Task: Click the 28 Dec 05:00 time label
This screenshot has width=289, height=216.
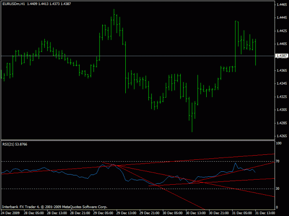Action: coord(34,213)
